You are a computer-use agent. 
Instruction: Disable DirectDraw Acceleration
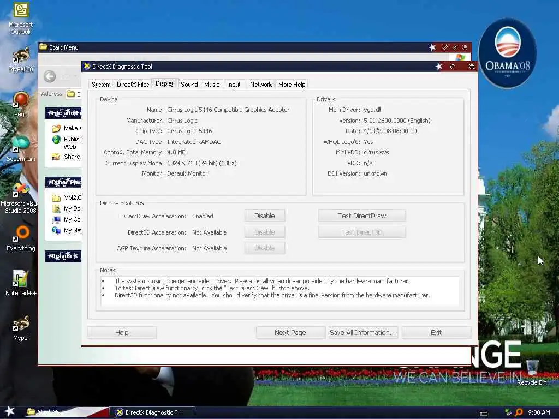pyautogui.click(x=265, y=216)
